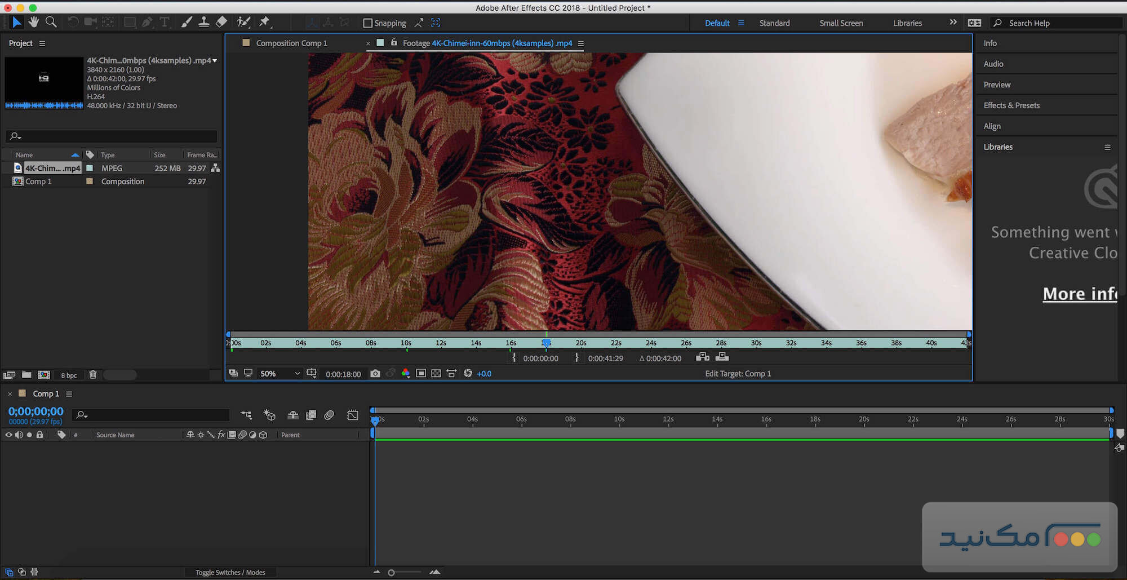Activate the Zoom tool
The width and height of the screenshot is (1127, 580).
pos(51,23)
